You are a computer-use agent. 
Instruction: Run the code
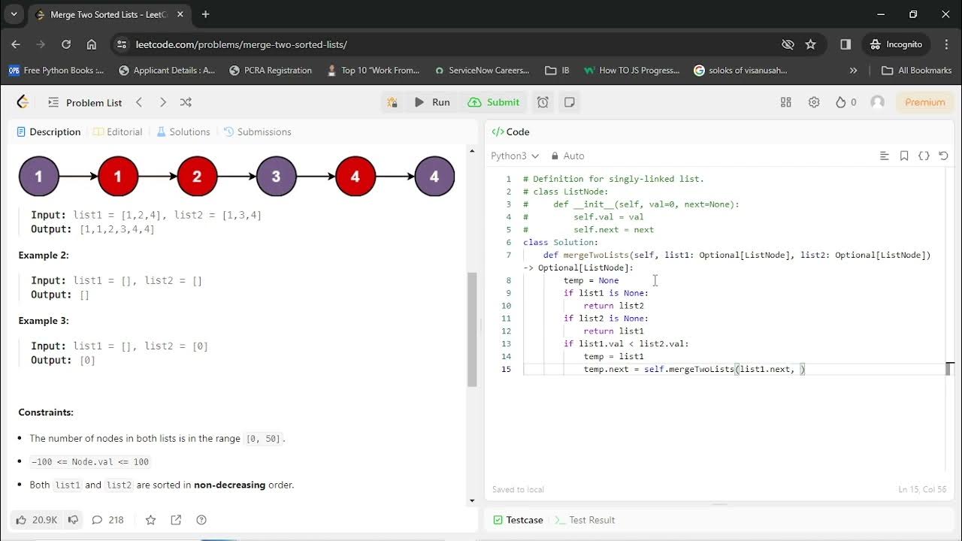pos(432,102)
